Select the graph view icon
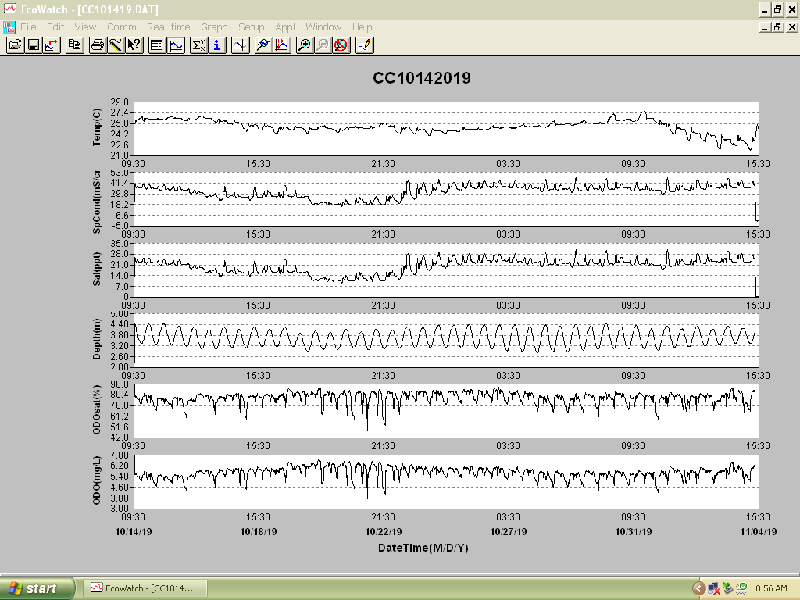Screen dimensions: 800x600 click(x=176, y=45)
